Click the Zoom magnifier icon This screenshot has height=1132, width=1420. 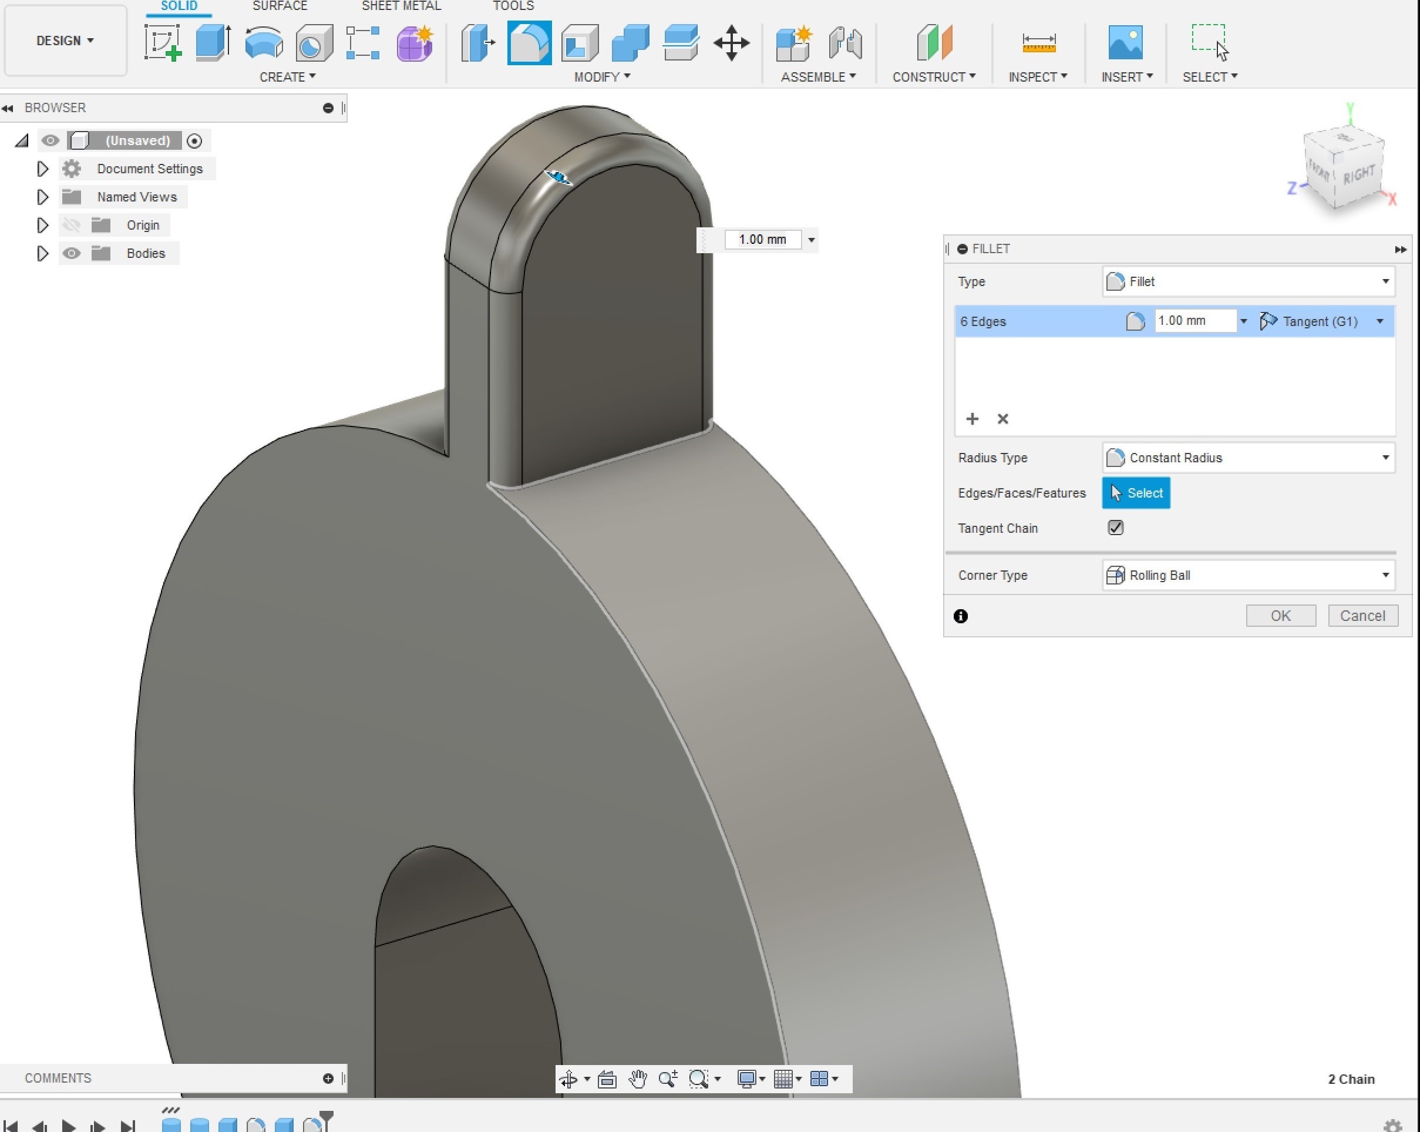point(667,1079)
